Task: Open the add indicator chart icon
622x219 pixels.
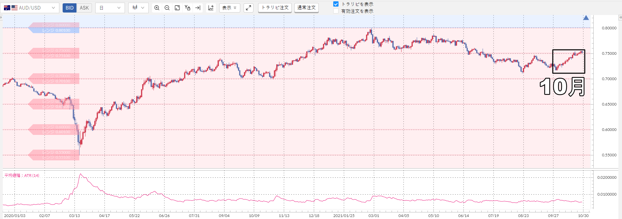Action: [x=211, y=8]
